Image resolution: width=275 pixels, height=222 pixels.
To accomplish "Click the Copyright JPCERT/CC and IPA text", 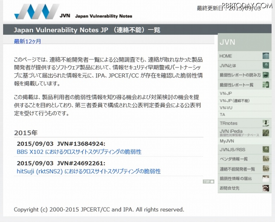I will [99, 210].
